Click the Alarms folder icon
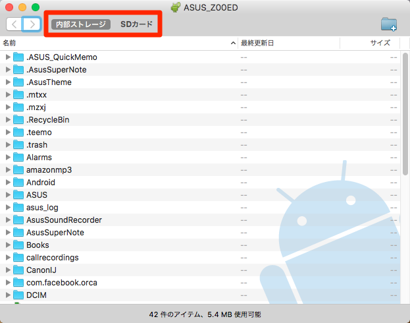Viewport: 410px width, 323px height. tap(18, 157)
